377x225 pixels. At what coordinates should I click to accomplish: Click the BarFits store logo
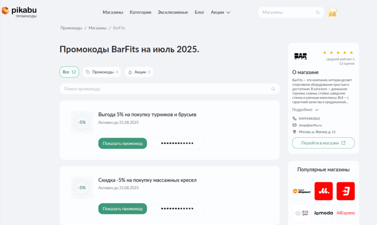[301, 57]
